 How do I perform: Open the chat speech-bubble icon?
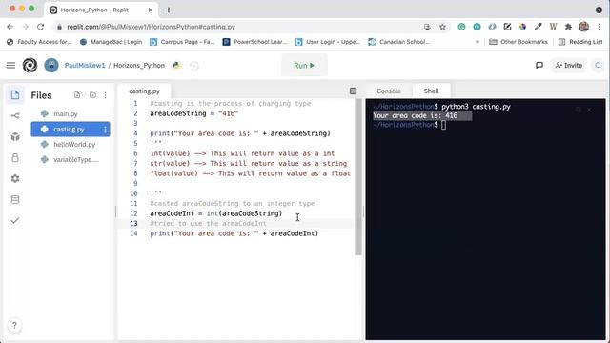[x=539, y=66]
